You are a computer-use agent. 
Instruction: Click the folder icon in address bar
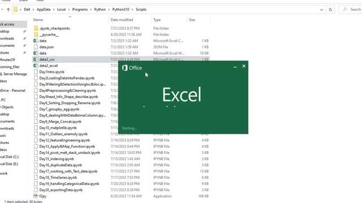click(15, 10)
